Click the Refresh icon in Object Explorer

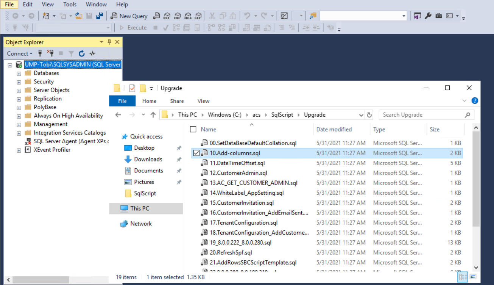pyautogui.click(x=81, y=53)
